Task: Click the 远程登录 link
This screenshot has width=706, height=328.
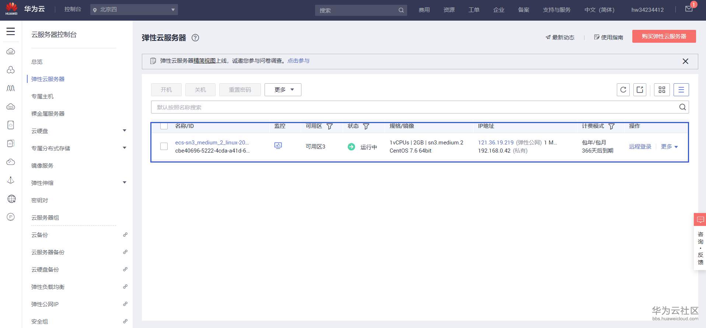Action: coord(640,147)
